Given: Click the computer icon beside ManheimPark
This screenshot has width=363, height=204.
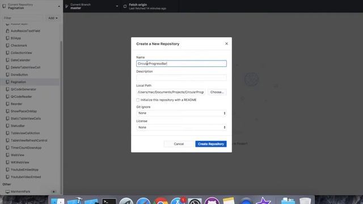Looking at the screenshot, I should (x=7, y=192).
